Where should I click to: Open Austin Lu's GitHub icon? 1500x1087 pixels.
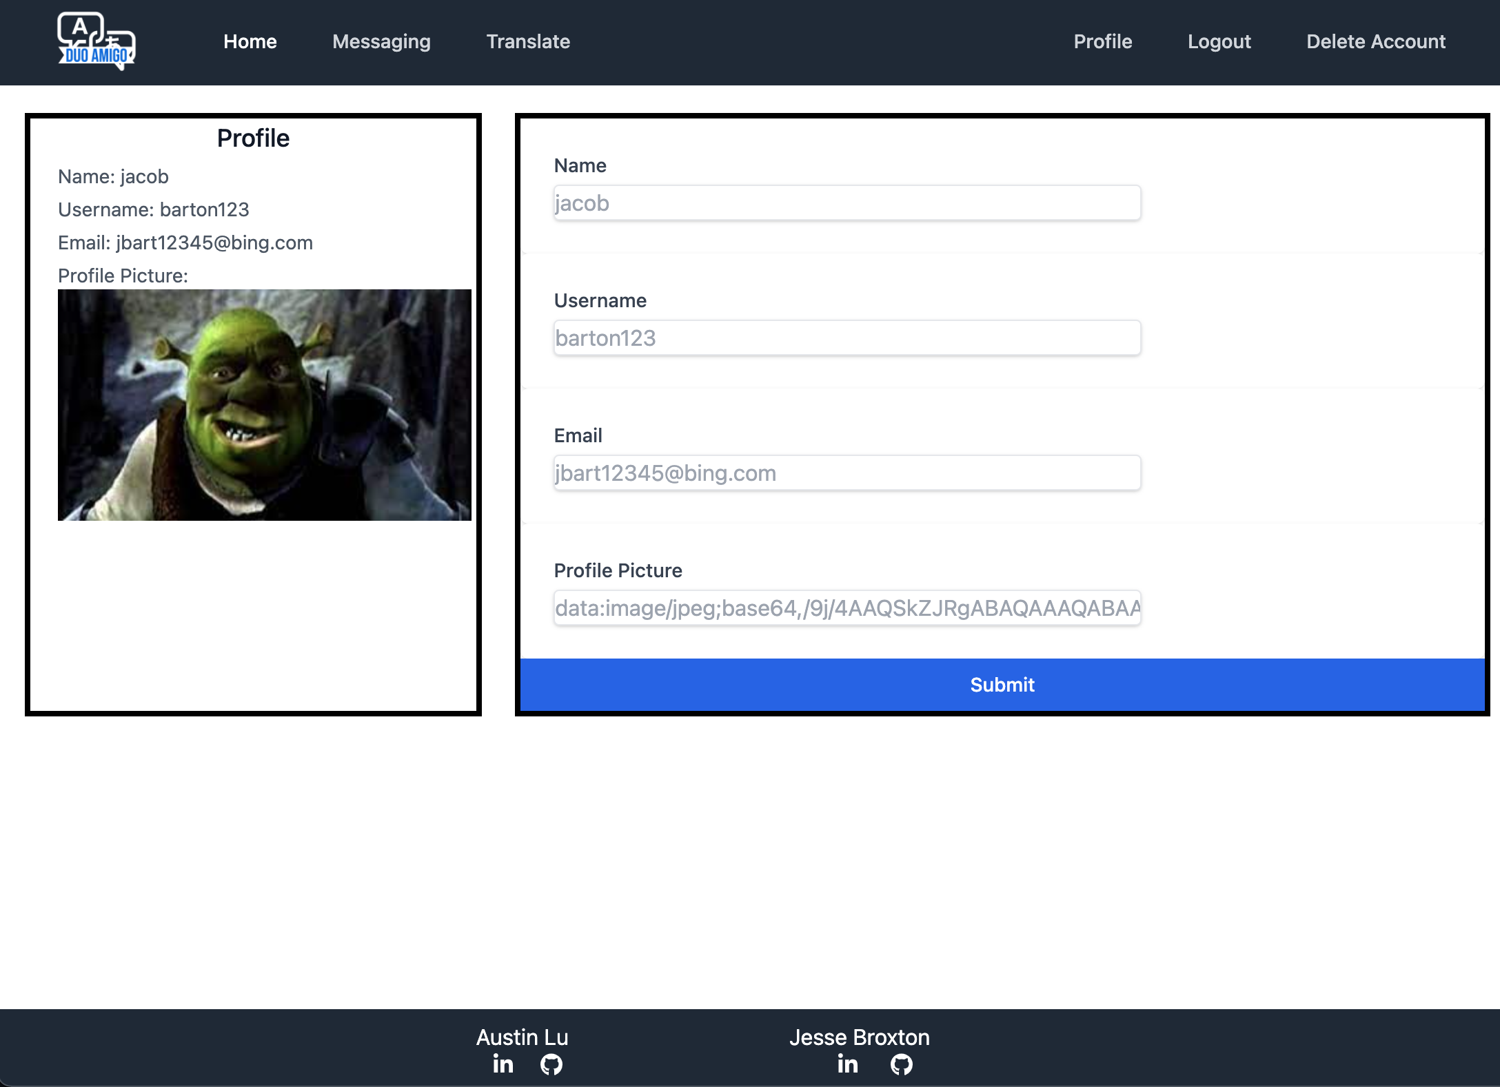coord(551,1064)
